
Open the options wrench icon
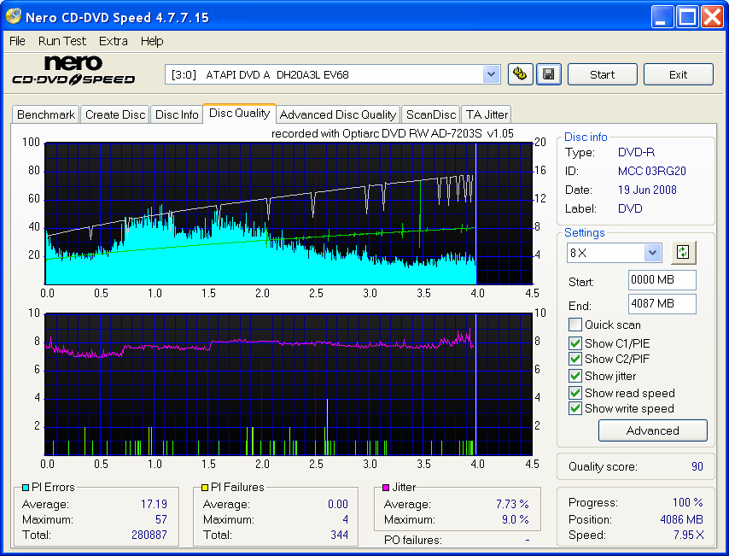(521, 74)
